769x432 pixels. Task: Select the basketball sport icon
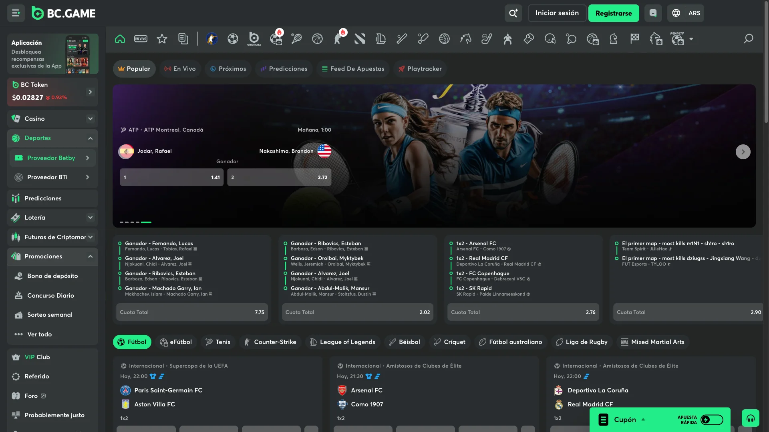pos(318,39)
